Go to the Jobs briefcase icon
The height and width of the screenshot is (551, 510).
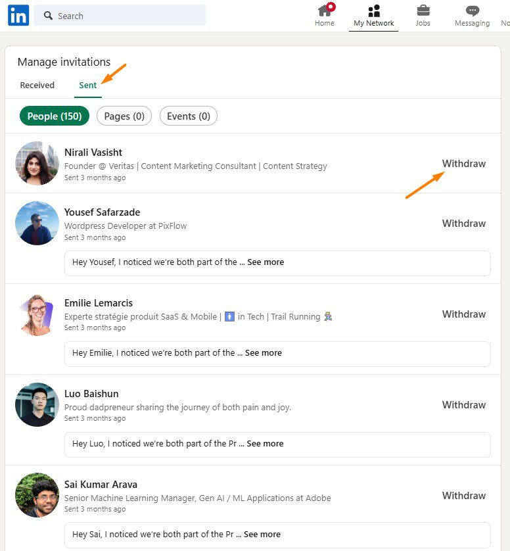(x=423, y=11)
